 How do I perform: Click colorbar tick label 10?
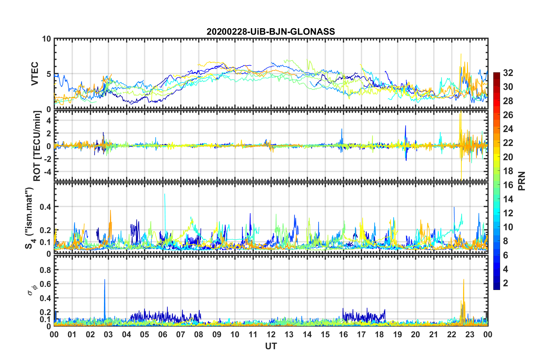tap(508, 227)
